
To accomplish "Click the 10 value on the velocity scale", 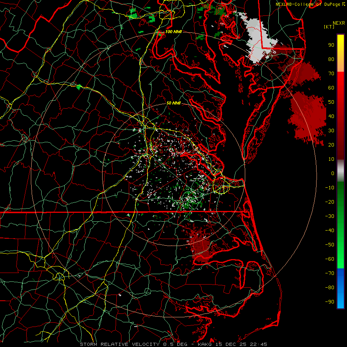I will pos(331,159).
